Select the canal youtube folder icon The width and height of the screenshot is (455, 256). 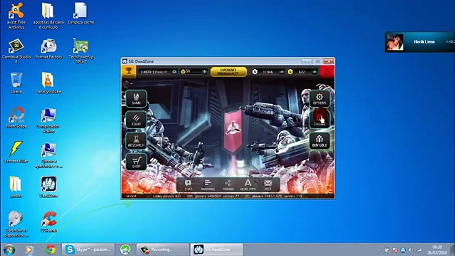pyautogui.click(x=48, y=83)
